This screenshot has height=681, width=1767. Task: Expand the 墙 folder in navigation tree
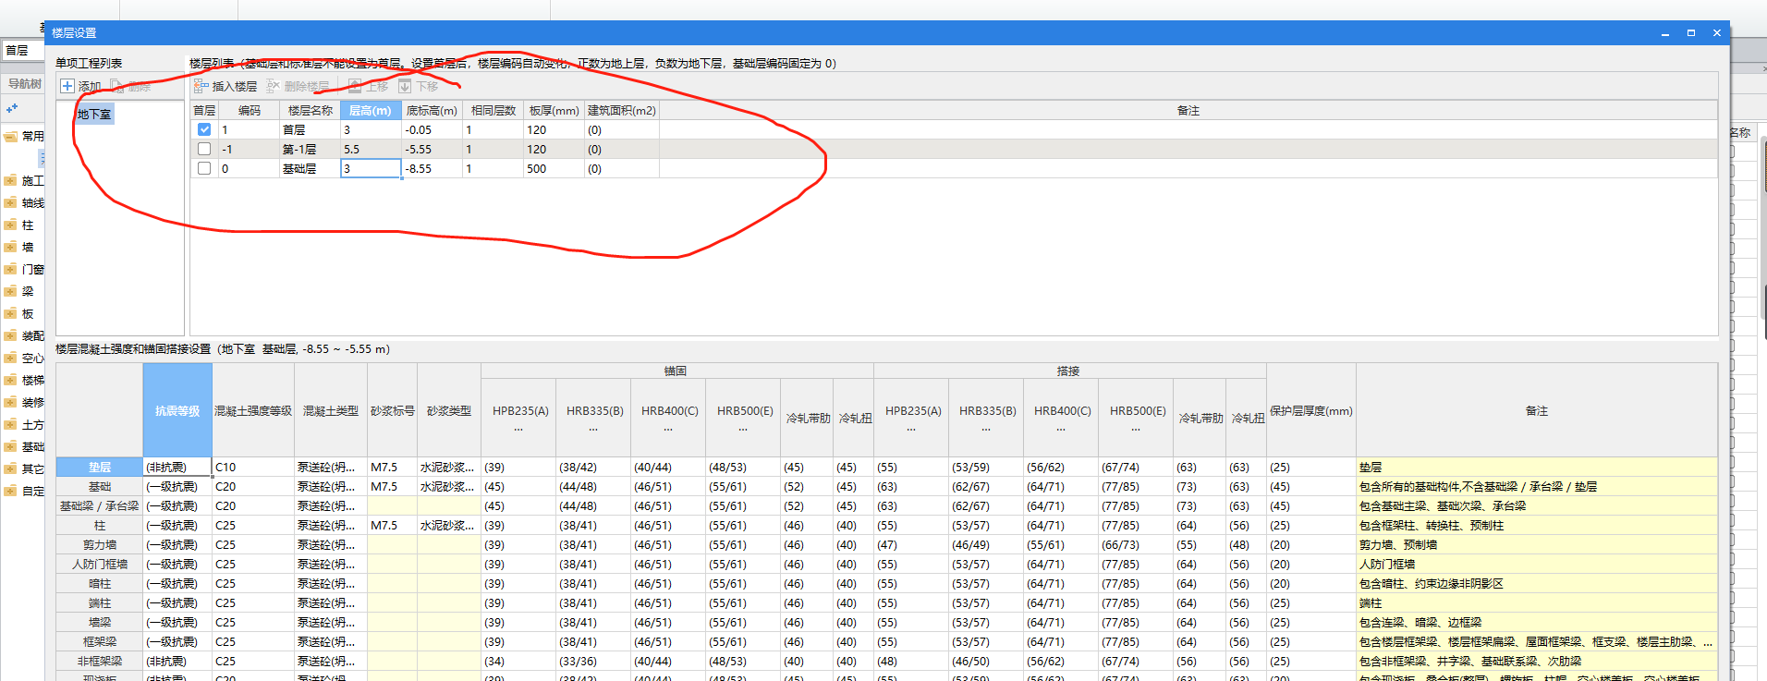tap(10, 247)
